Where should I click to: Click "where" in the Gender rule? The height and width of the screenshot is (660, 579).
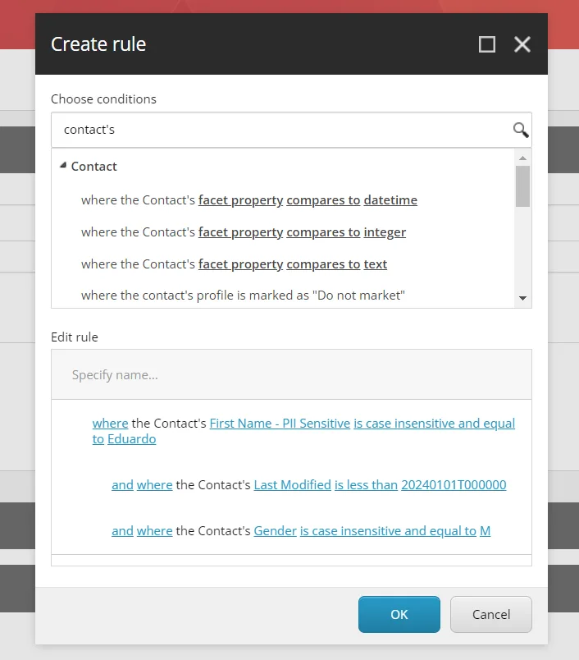[x=155, y=531]
